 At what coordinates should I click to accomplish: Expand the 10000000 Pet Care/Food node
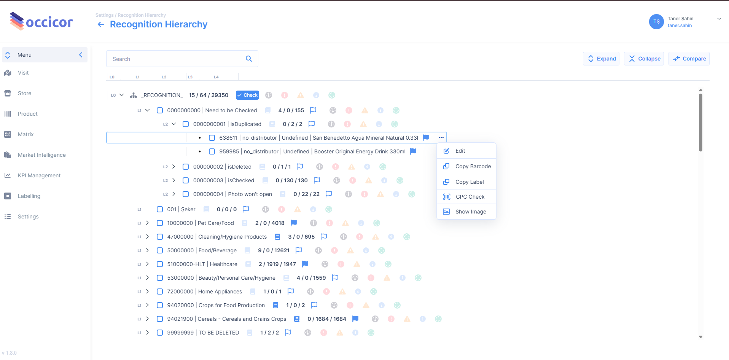click(x=147, y=223)
